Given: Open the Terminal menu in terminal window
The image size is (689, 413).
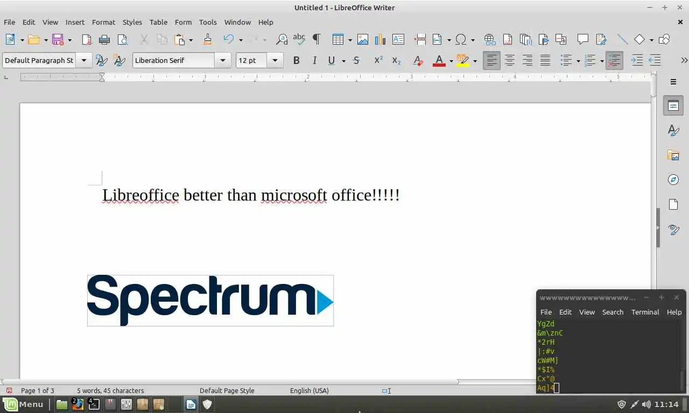Looking at the screenshot, I should [645, 312].
